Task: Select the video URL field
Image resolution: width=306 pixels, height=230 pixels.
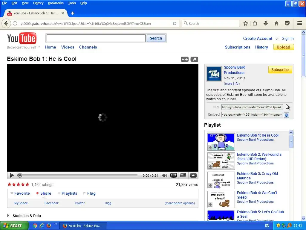Action: tap(252, 107)
